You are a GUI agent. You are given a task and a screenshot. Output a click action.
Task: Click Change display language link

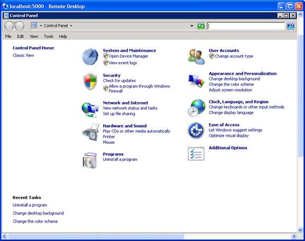pyautogui.click(x=231, y=113)
